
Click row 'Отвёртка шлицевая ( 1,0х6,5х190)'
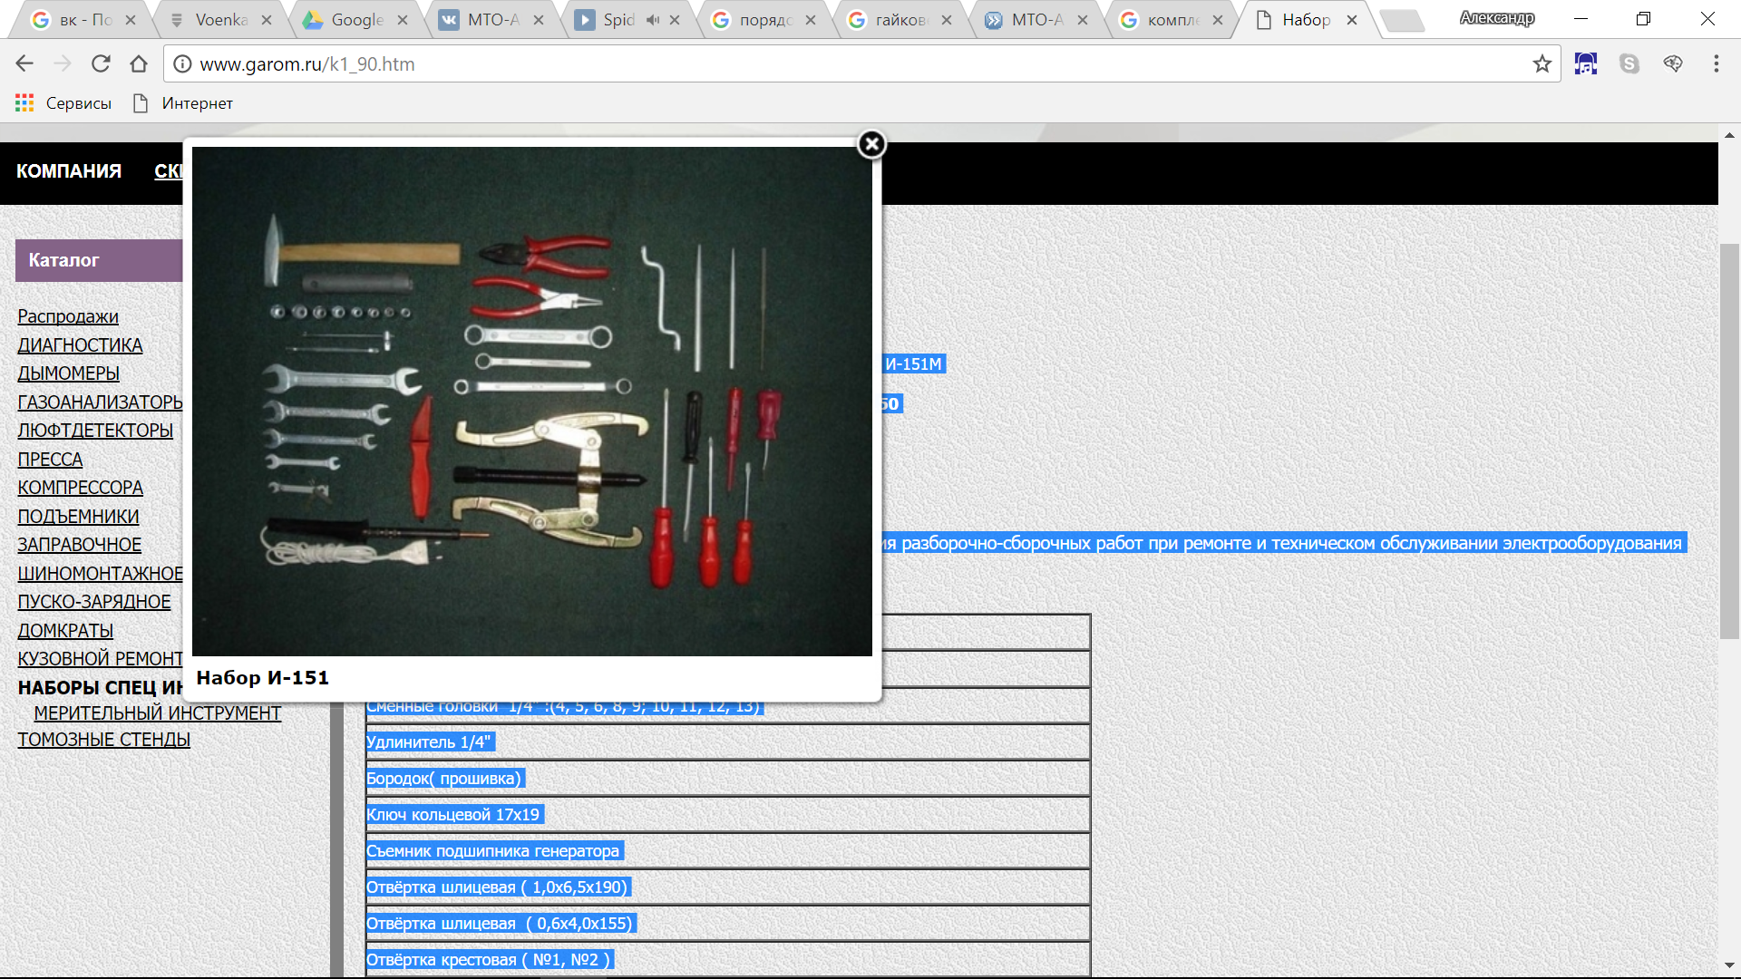point(727,887)
